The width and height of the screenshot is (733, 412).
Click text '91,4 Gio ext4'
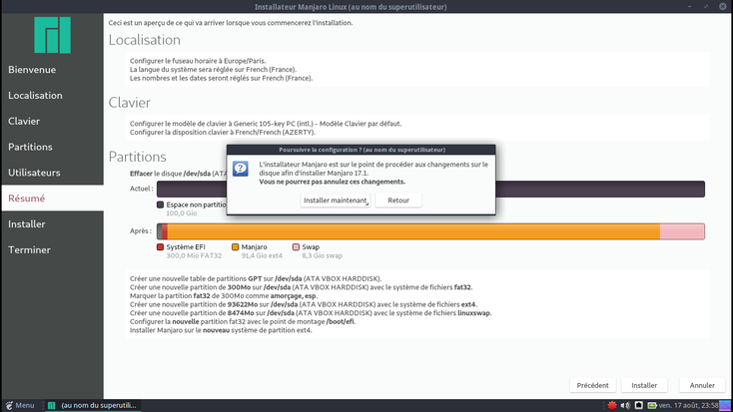click(x=262, y=256)
